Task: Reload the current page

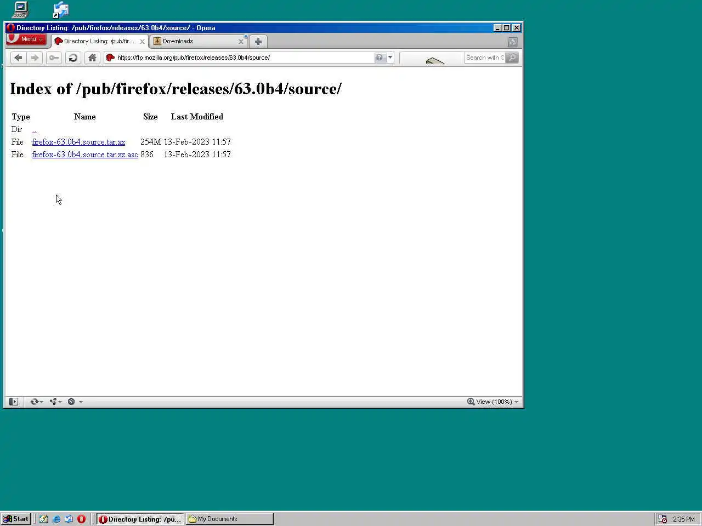Action: coord(73,58)
